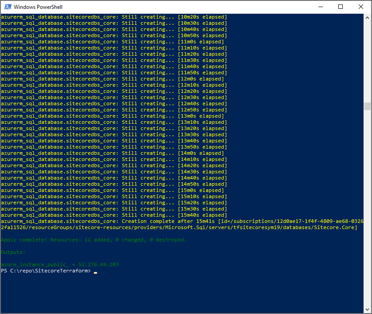
Task: Click at the blinking cursor after the prompt
Action: (95, 271)
